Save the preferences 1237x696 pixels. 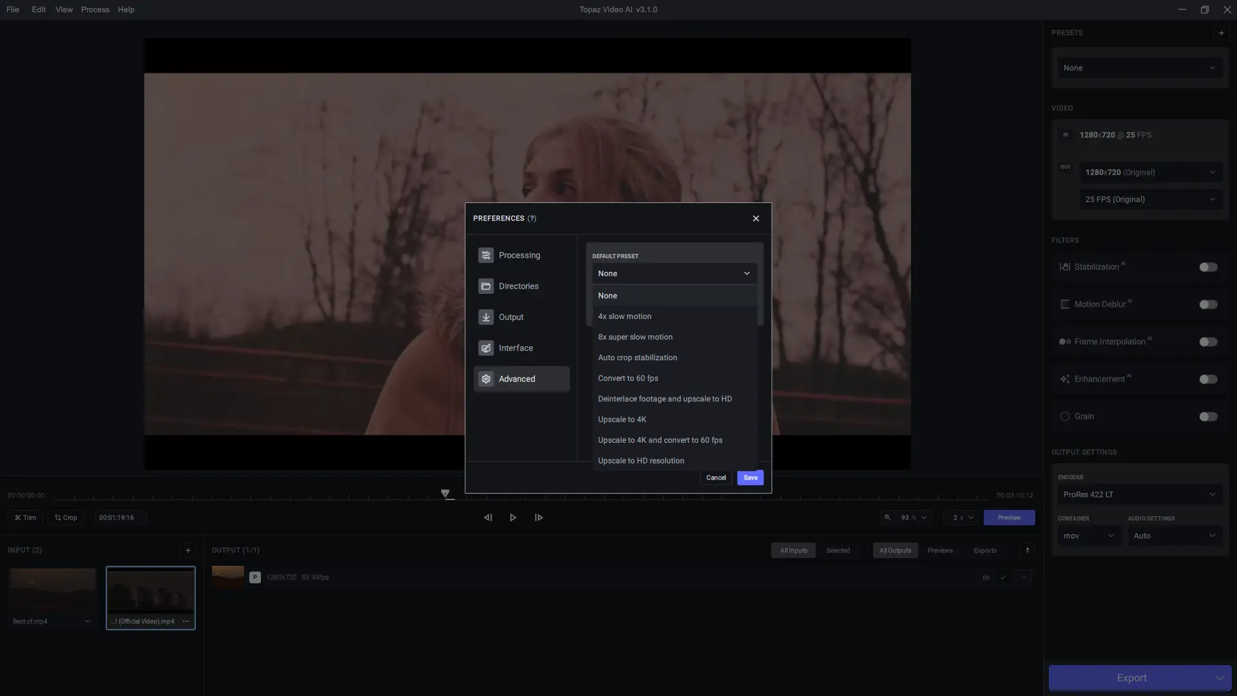(x=750, y=478)
